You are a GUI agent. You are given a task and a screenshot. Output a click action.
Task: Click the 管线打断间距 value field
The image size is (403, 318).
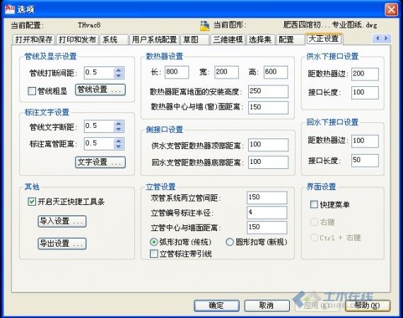[99, 73]
